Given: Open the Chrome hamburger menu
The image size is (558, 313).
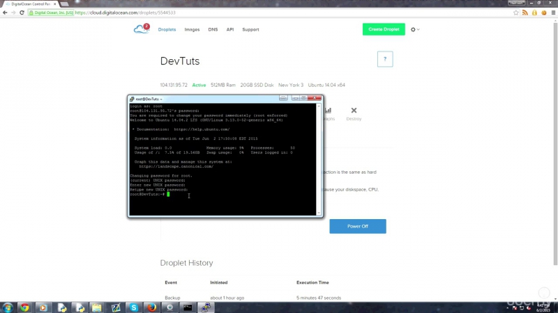Looking at the screenshot, I should [x=553, y=13].
